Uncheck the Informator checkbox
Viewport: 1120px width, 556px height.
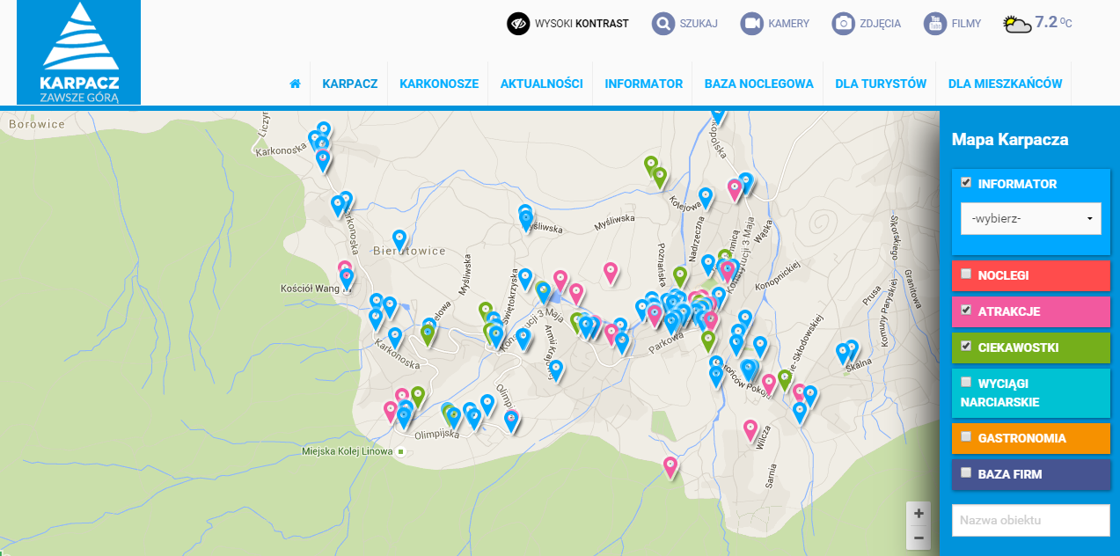[x=966, y=182]
